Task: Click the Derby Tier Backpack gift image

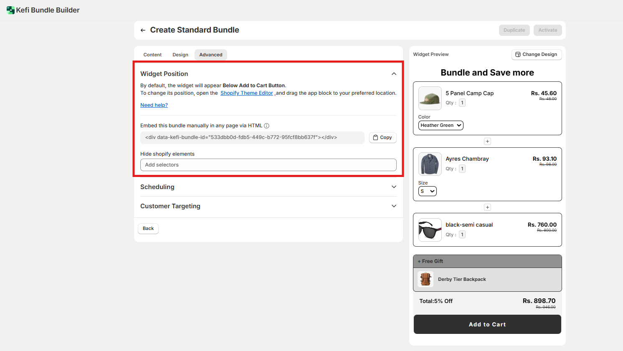Action: pos(425,279)
